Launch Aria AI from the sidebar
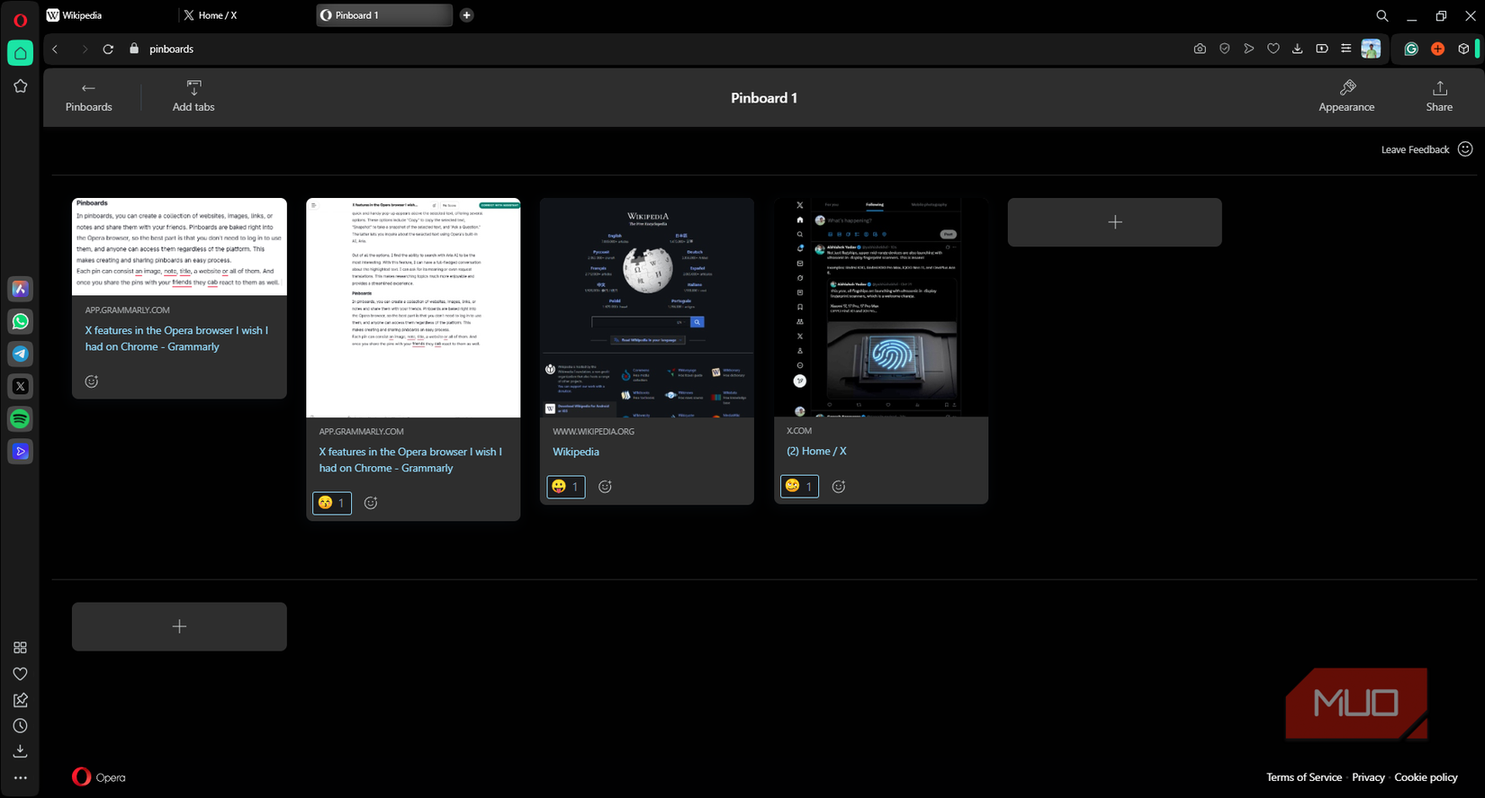Image resolution: width=1485 pixels, height=798 pixels. [x=20, y=289]
